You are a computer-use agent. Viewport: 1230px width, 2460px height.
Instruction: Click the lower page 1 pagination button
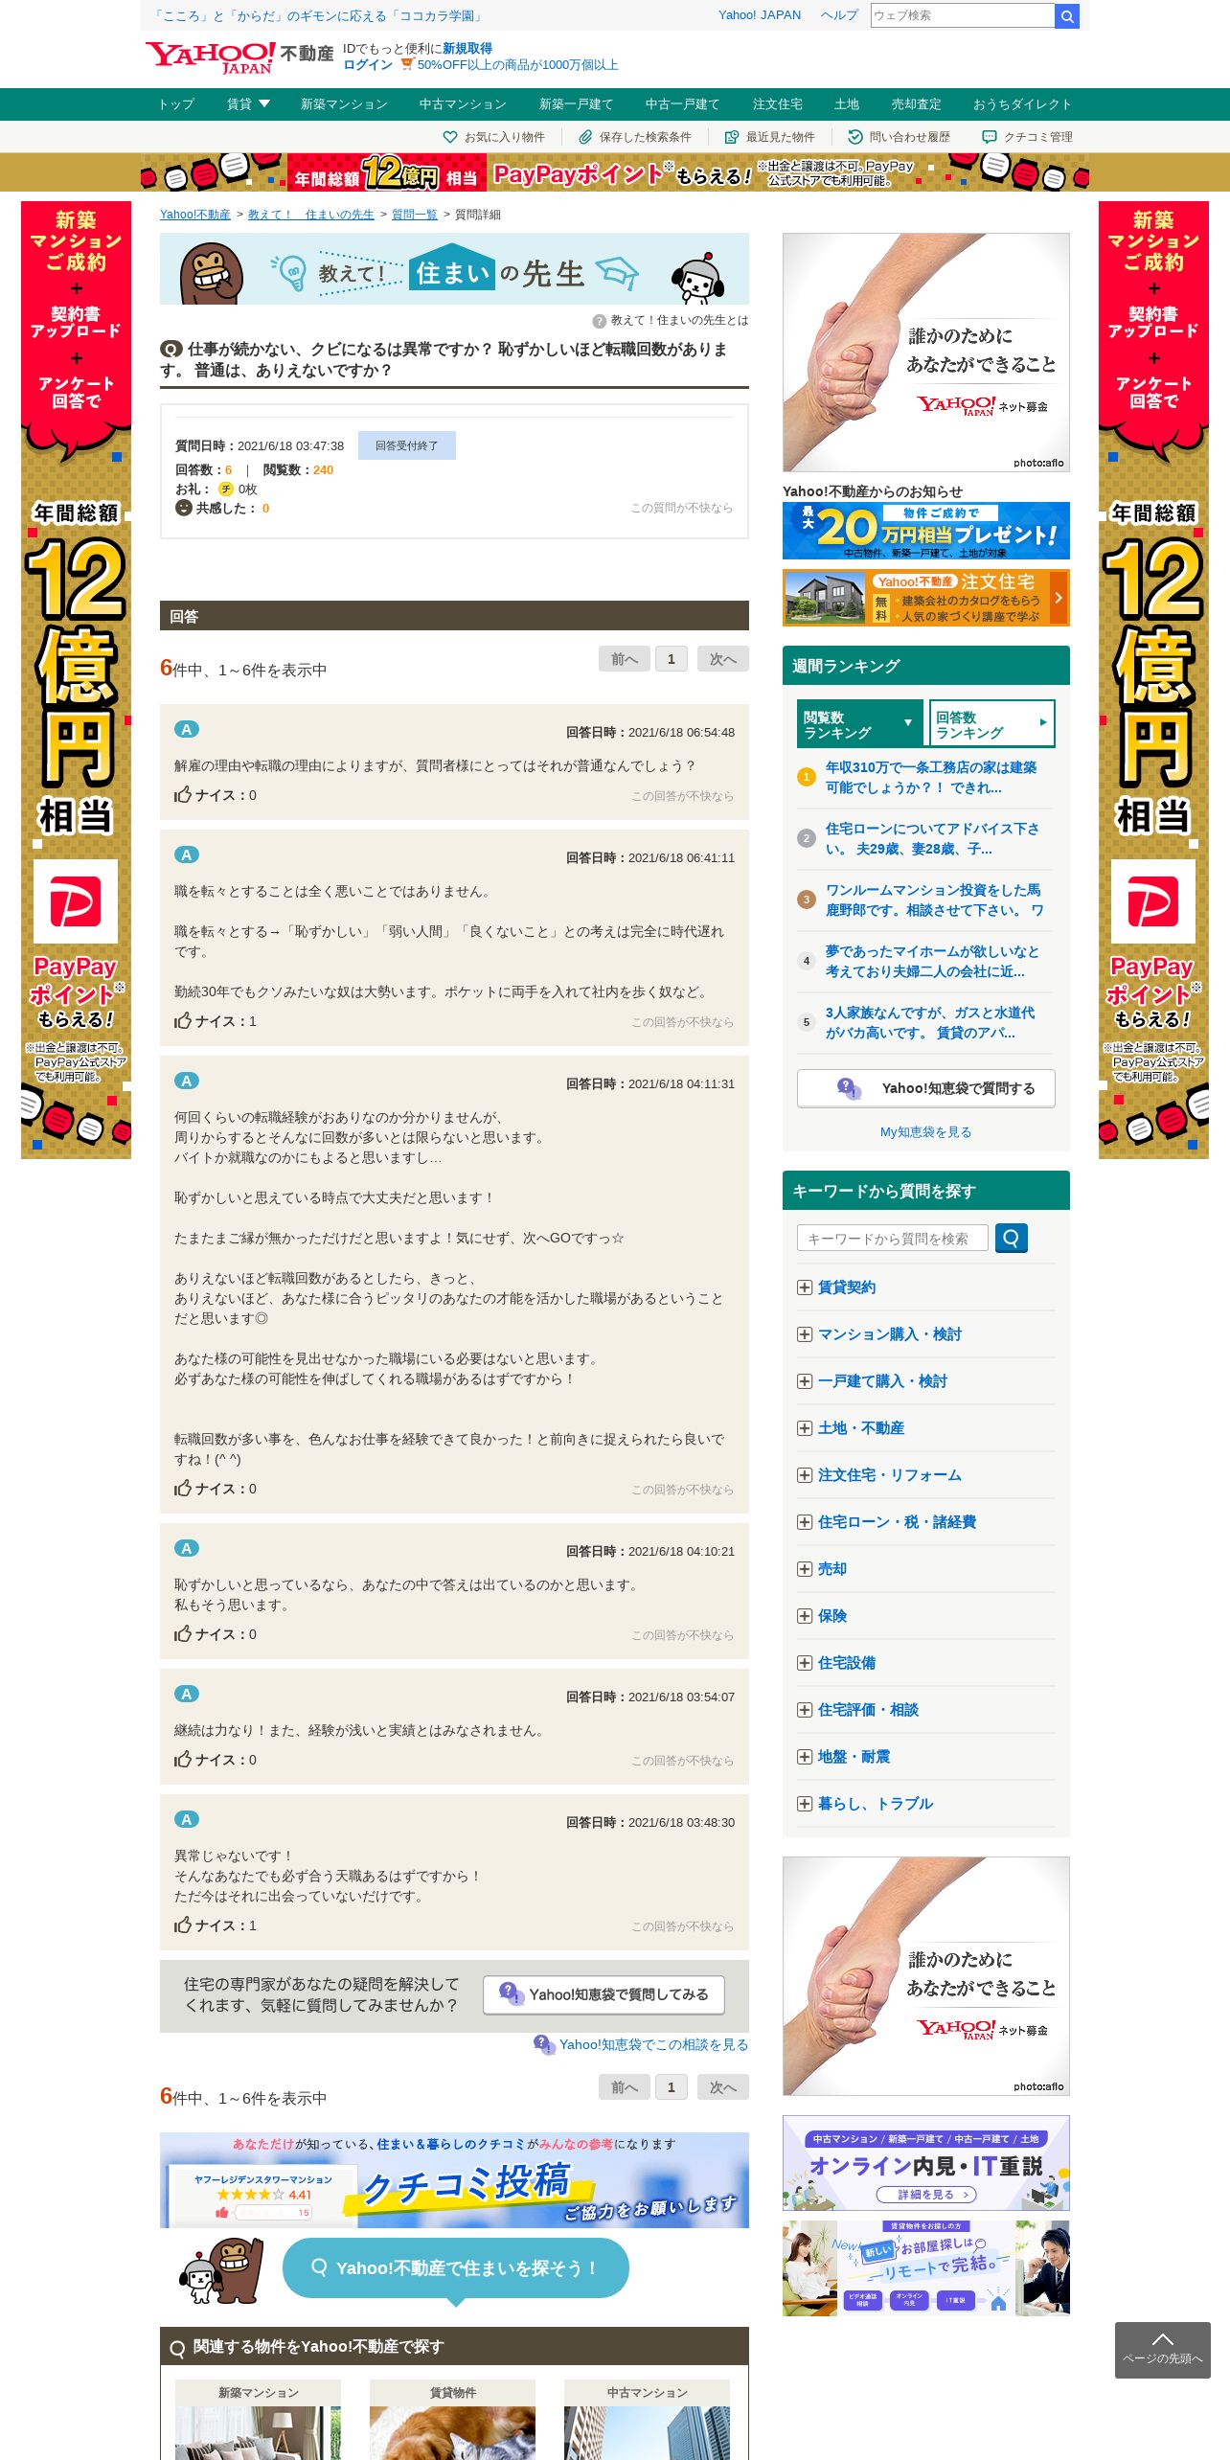point(671,2087)
